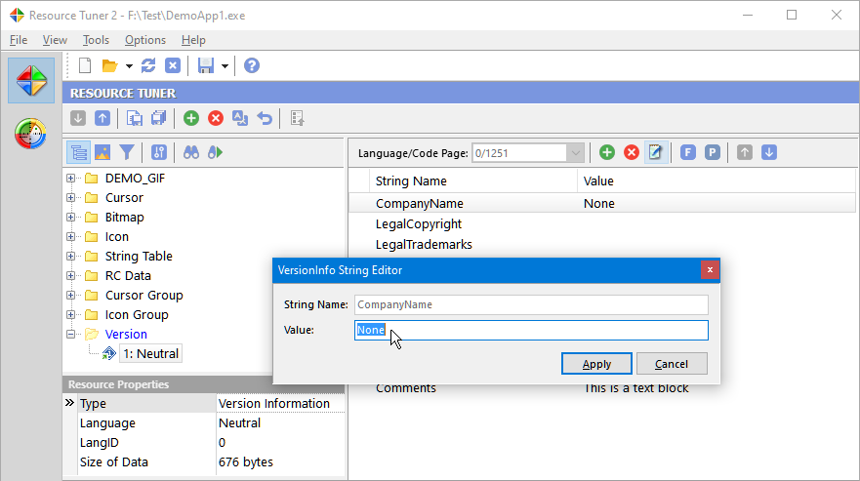Viewport: 860px width, 481px height.
Task: Open the dropdown arrow beside the Save icon
Action: click(225, 66)
